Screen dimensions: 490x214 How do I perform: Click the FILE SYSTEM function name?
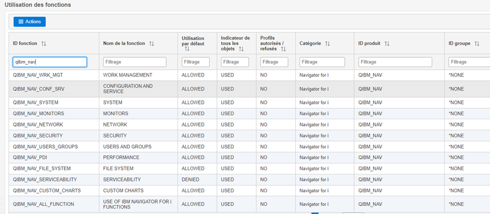[x=118, y=169]
